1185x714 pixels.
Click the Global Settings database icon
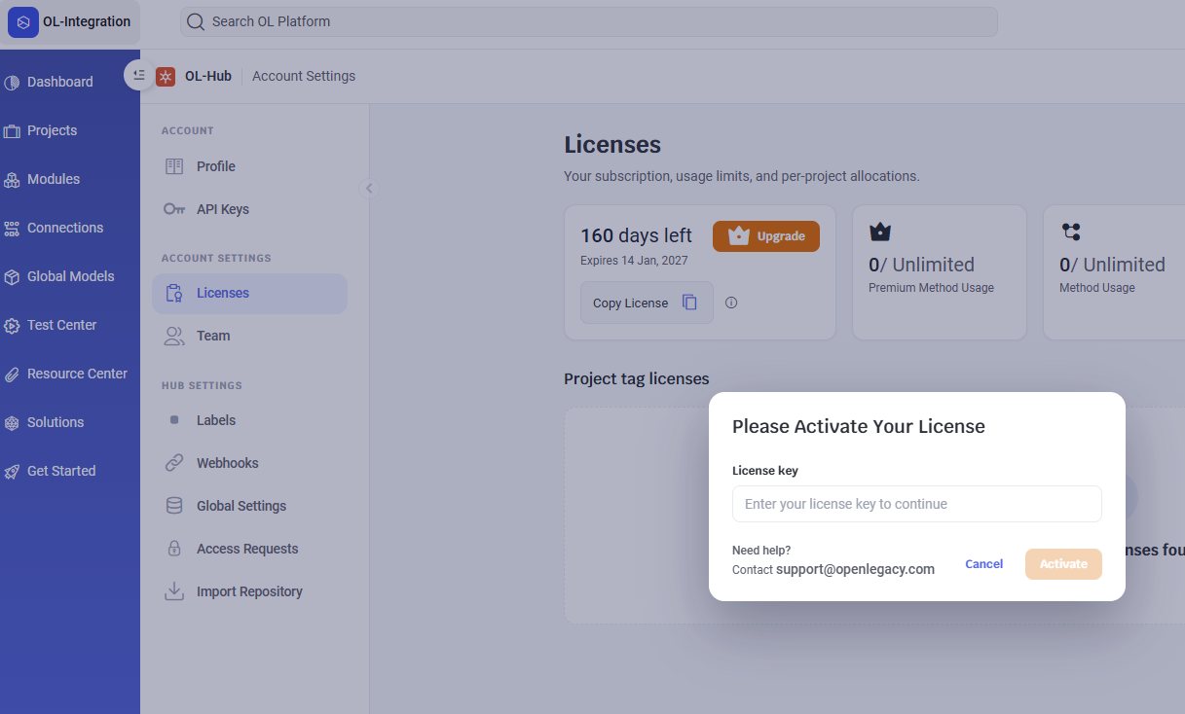pos(174,506)
